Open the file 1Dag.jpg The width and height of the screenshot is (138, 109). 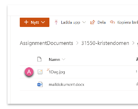[57, 72]
